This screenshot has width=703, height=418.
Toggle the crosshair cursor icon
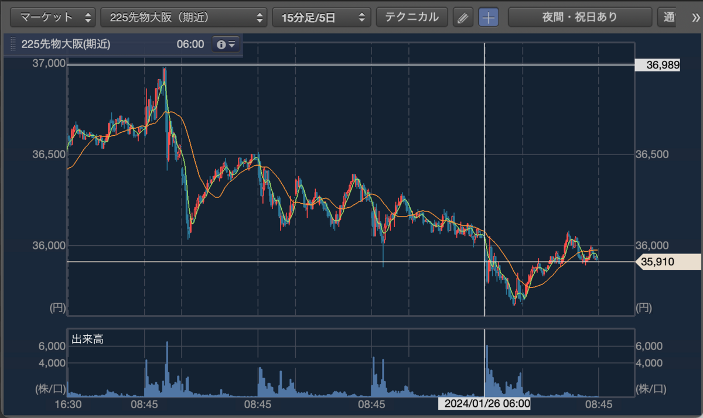[489, 18]
